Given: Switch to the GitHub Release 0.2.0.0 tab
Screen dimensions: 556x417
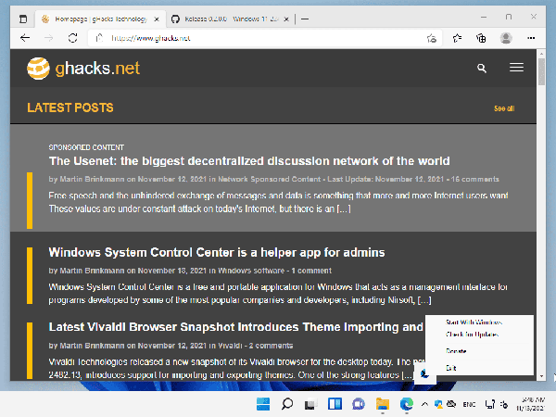Looking at the screenshot, I should [230, 19].
